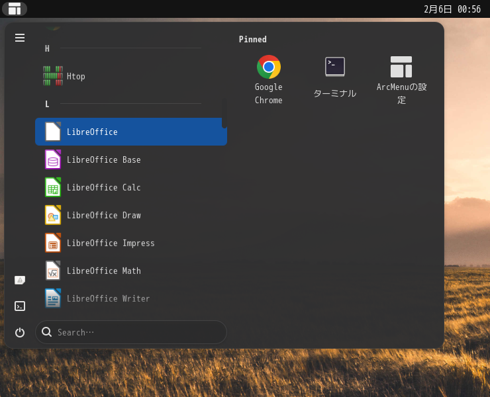Click the app list scrollbar handle

224,113
